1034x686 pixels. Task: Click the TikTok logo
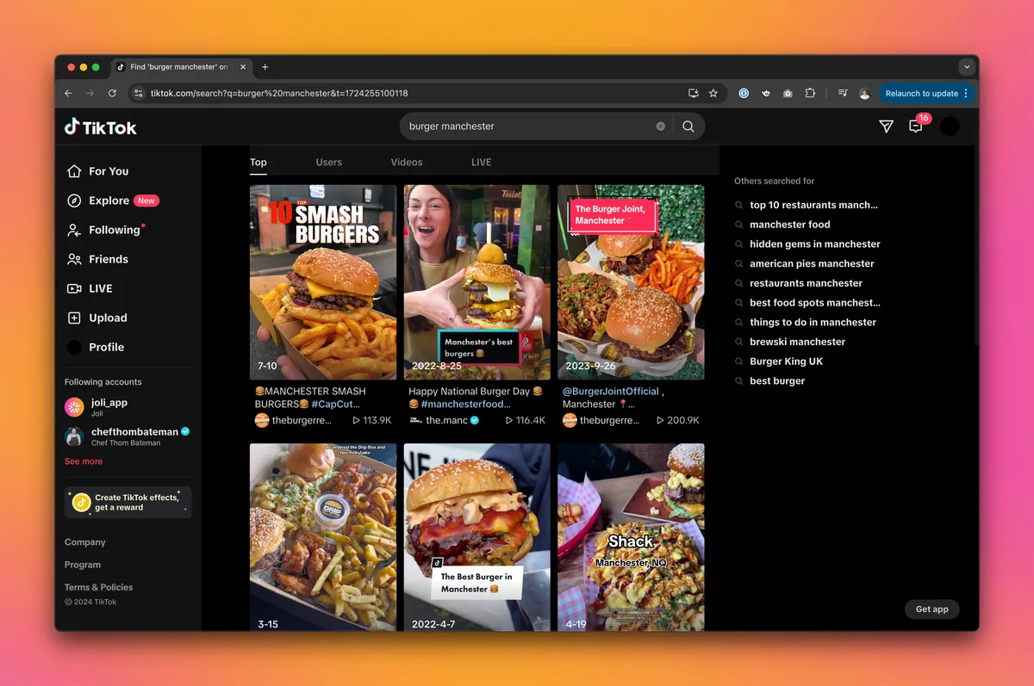(100, 127)
